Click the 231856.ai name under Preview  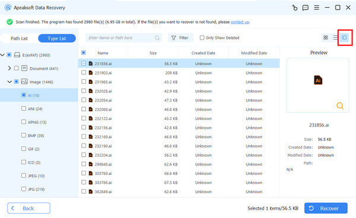(319, 125)
